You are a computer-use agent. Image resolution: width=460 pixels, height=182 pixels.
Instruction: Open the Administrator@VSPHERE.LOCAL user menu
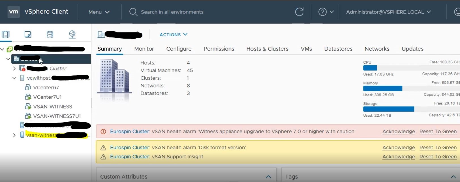coord(388,12)
